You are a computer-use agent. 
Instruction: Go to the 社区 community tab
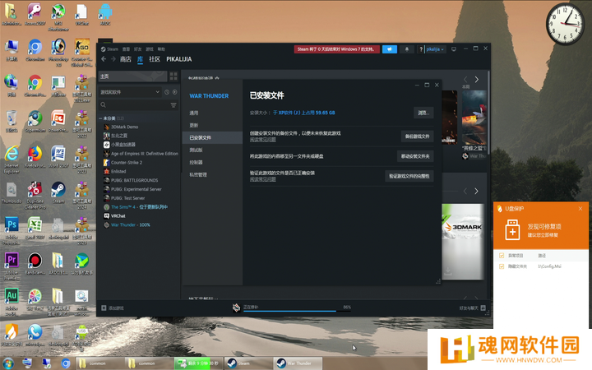pyautogui.click(x=155, y=59)
